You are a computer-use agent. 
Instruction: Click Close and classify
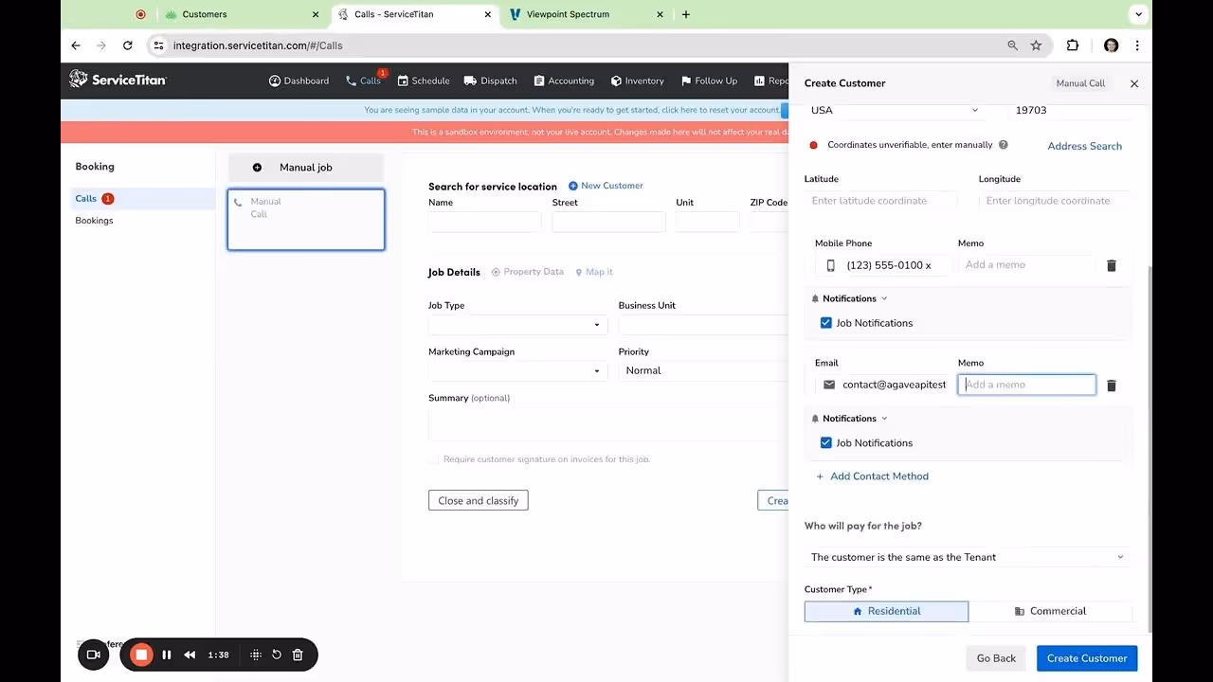point(478,500)
